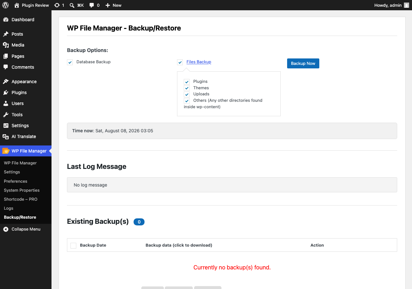Open System Properties submenu item

22,190
